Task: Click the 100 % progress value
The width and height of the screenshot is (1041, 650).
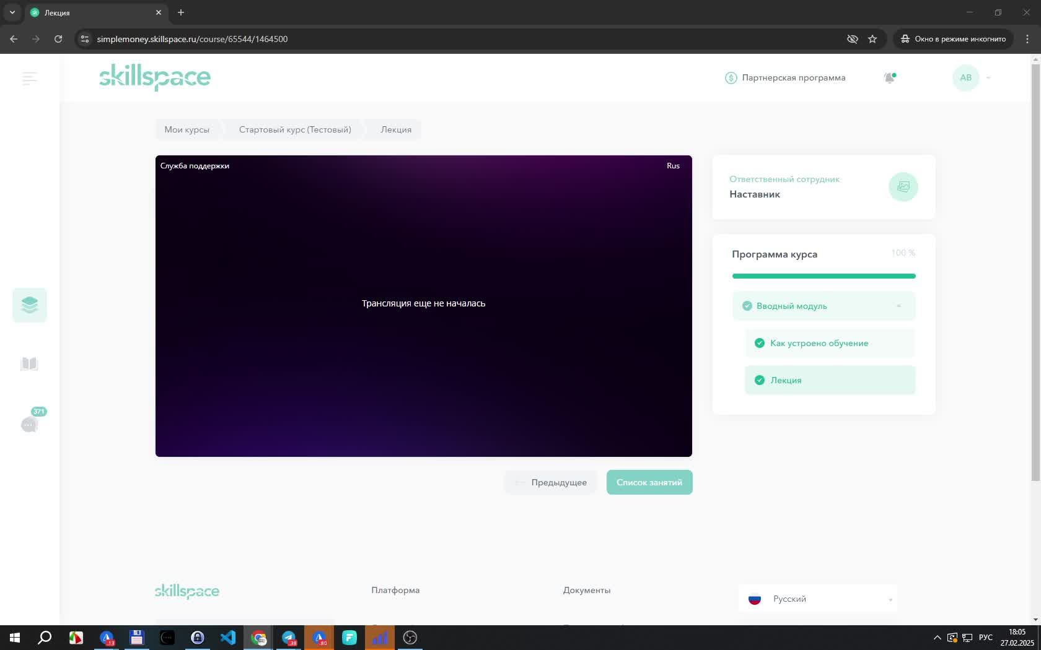Action: (903, 253)
